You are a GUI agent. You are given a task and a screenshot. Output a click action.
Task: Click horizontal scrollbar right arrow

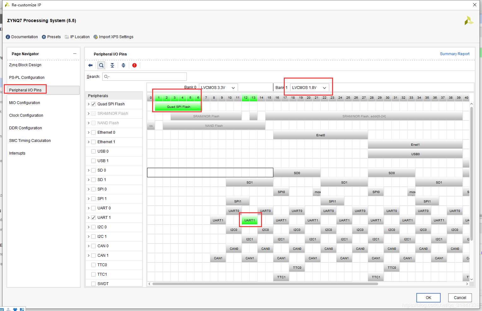coord(467,284)
